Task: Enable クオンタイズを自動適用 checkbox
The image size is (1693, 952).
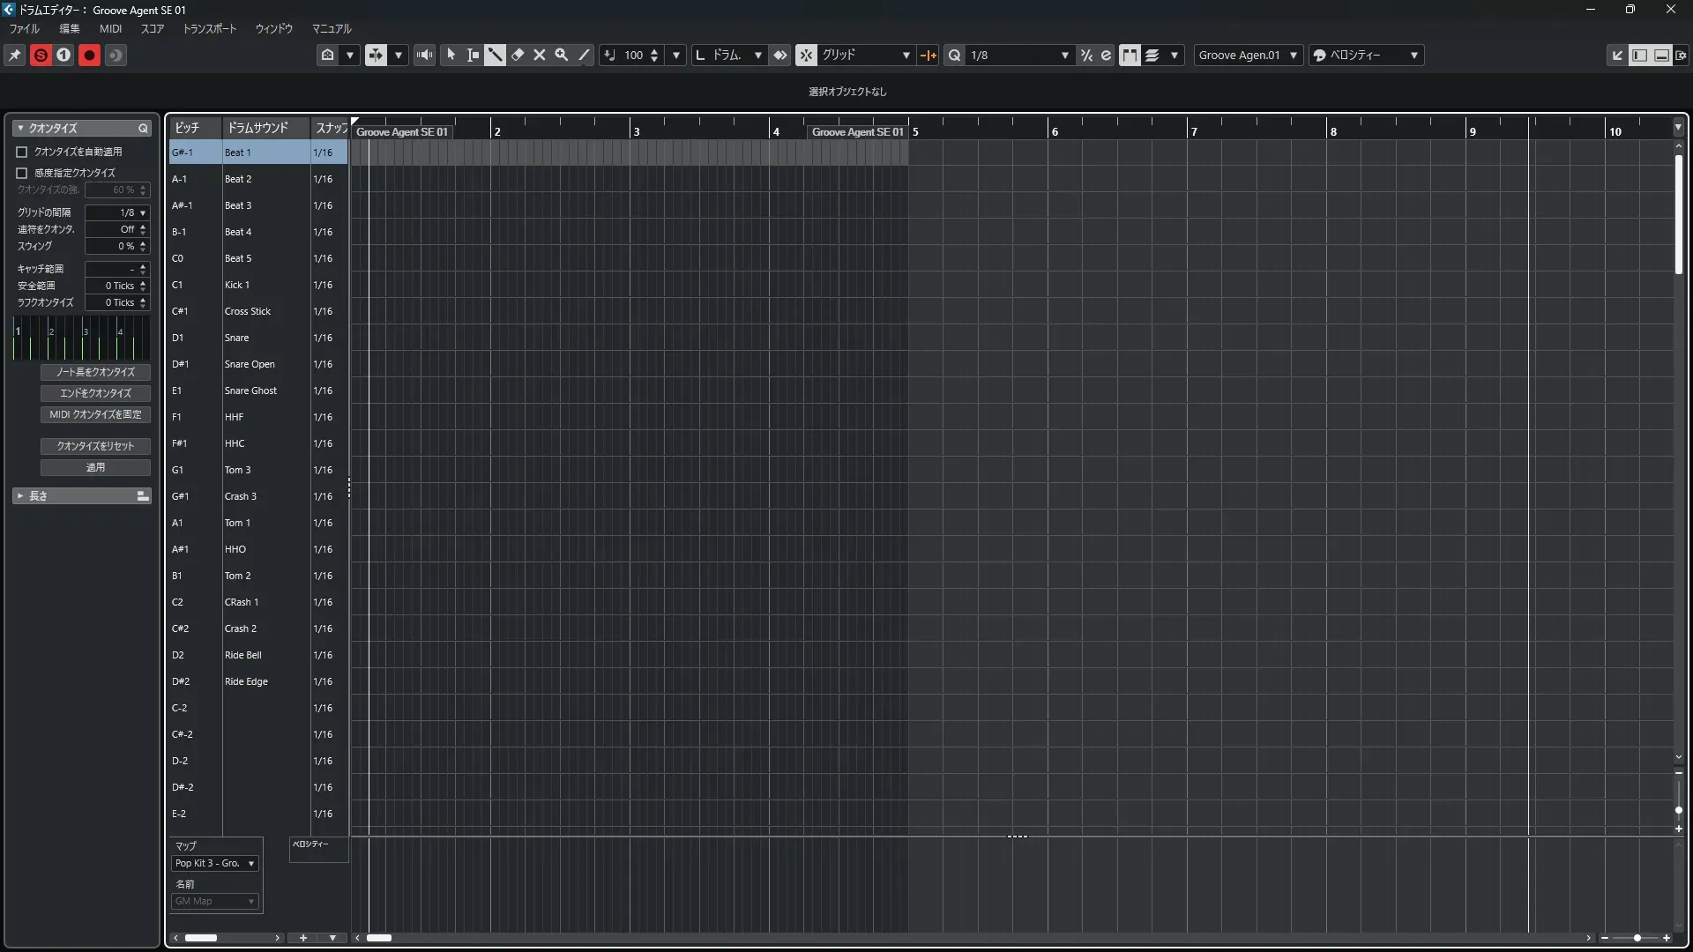Action: [22, 152]
